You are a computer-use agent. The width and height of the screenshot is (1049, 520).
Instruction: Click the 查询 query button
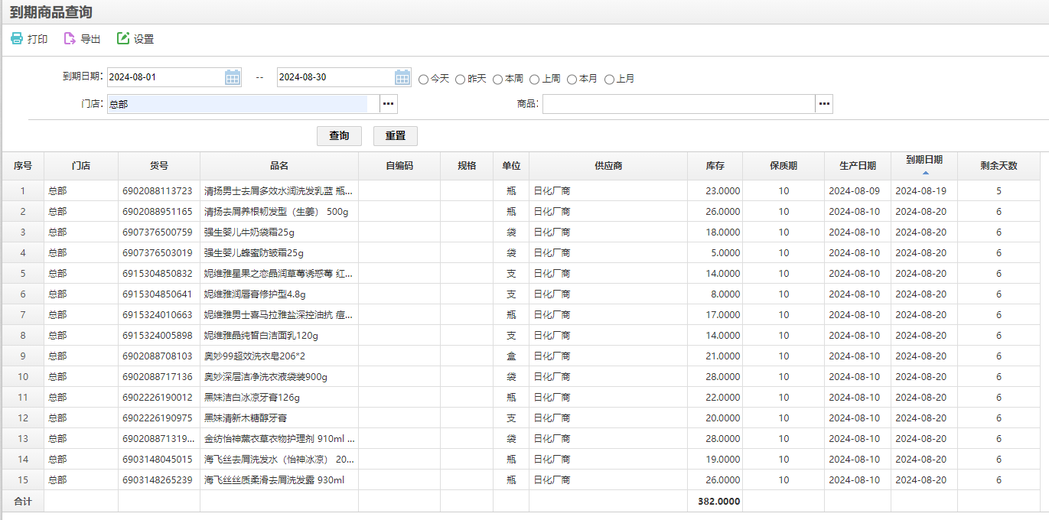point(339,135)
